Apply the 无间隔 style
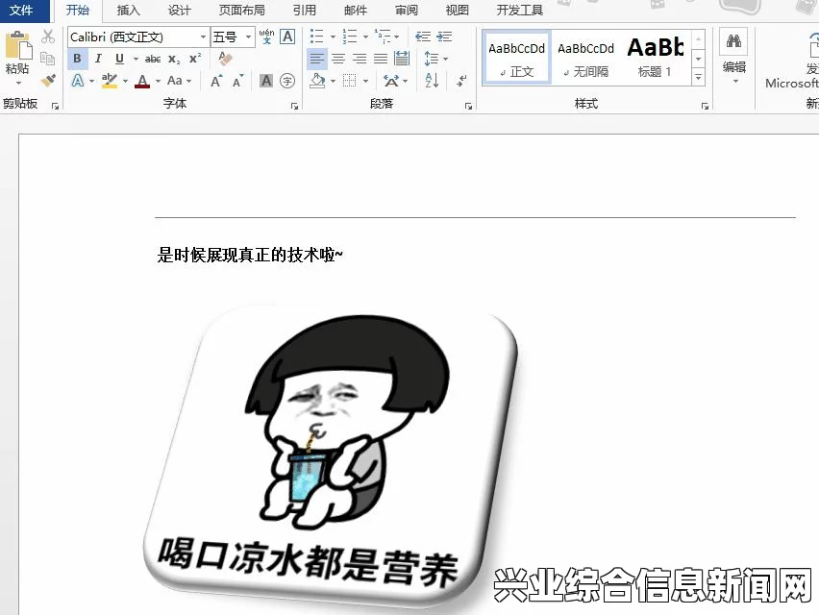Viewport: 819px width, 615px height. 586,59
